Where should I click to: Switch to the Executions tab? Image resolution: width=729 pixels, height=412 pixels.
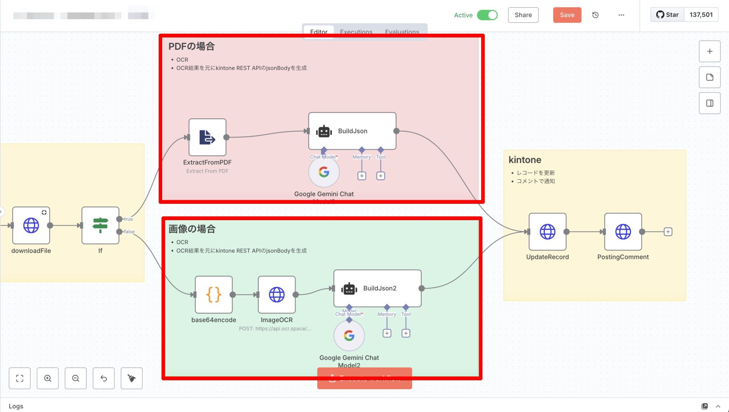click(356, 32)
